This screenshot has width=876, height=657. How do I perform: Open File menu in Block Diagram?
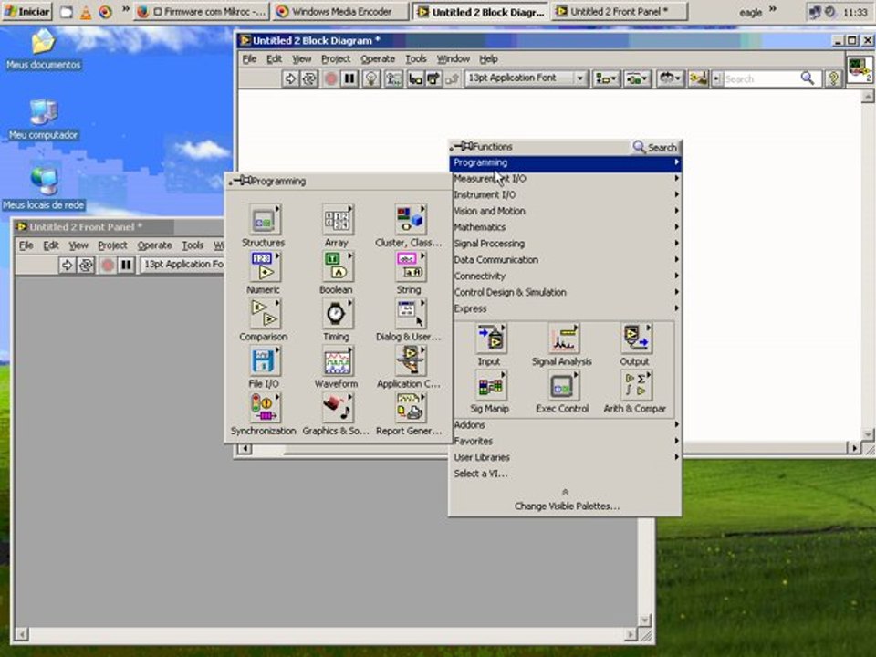(249, 58)
